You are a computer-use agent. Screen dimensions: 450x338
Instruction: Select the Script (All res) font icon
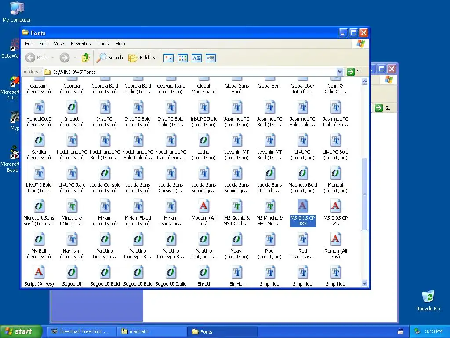click(39, 273)
